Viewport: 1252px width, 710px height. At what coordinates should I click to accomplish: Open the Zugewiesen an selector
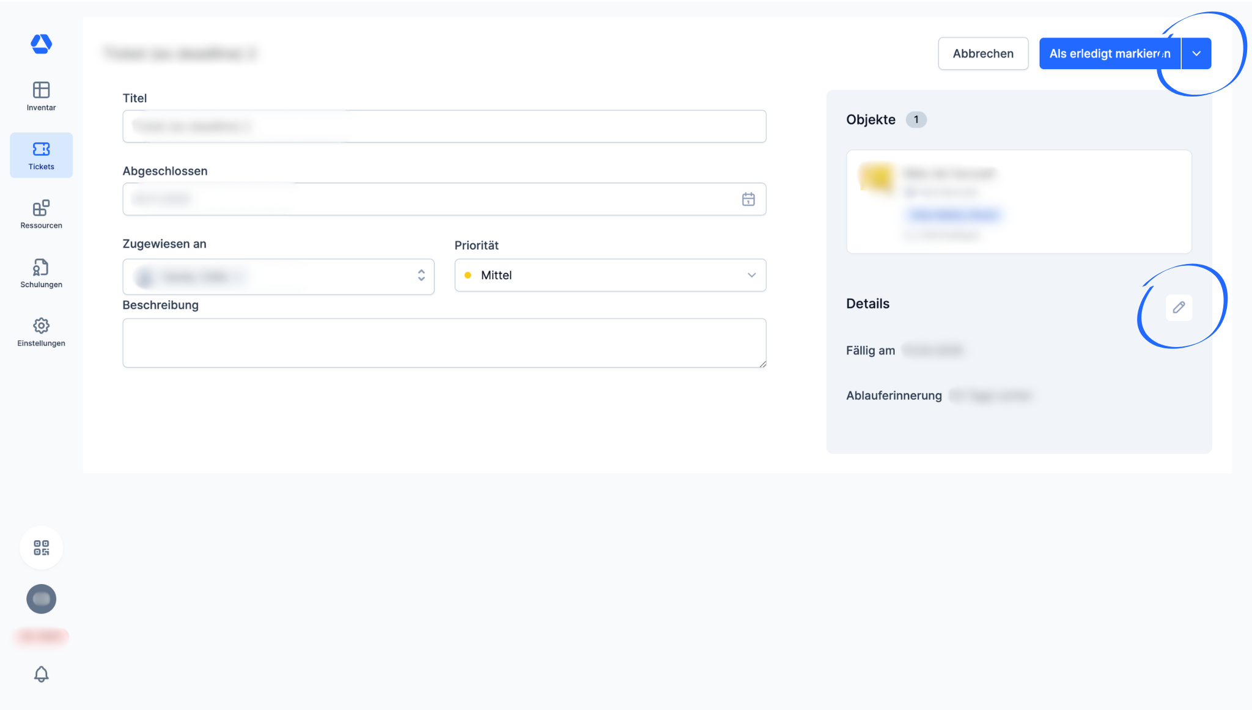278,277
